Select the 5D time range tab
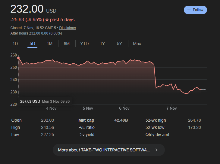The image size is (220, 164). (32, 44)
